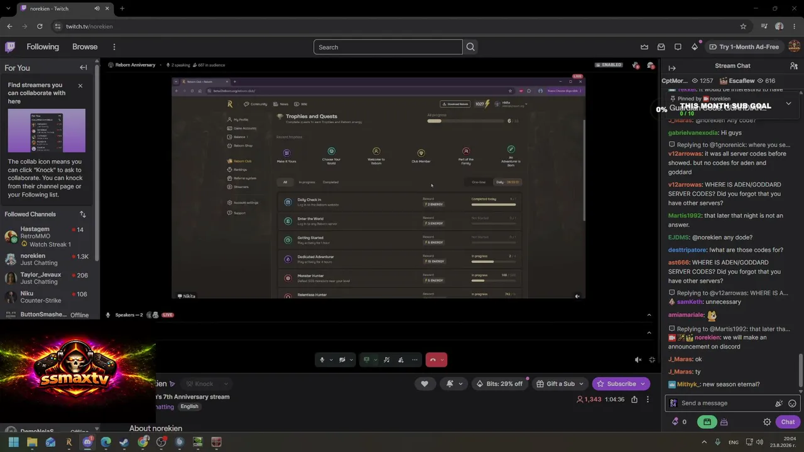Open the more options menu beside Browse
Viewport: 804px width, 452px height.
tap(114, 47)
